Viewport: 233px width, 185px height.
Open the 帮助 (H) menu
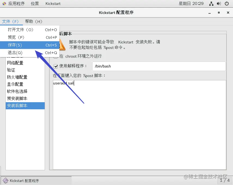pyautogui.click(x=34, y=21)
